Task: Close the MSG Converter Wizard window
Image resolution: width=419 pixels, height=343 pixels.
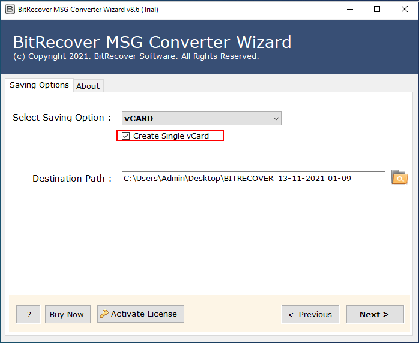Action: pos(405,10)
